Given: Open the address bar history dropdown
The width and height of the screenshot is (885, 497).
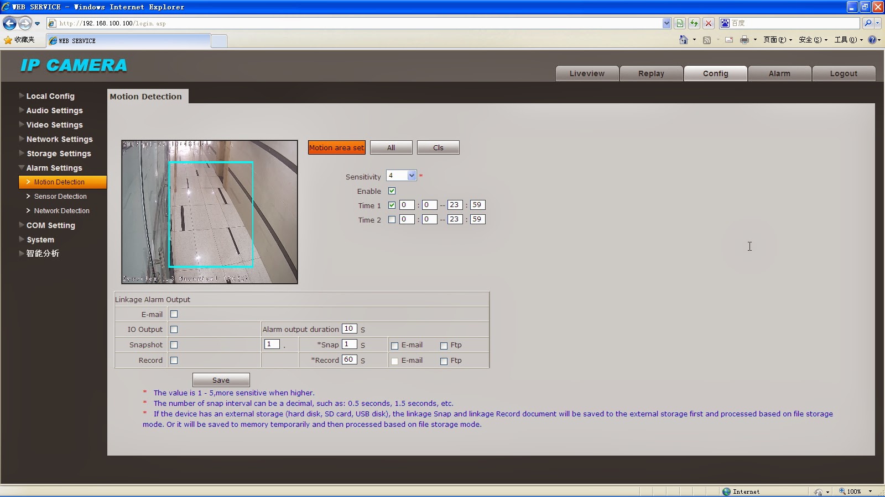Looking at the screenshot, I should click(668, 23).
